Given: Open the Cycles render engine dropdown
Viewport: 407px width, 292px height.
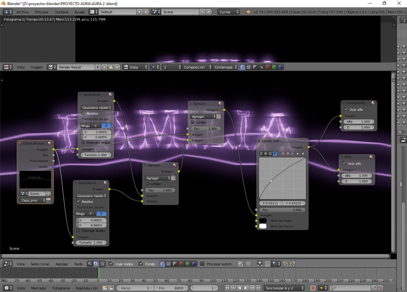Looking at the screenshot, I should [x=229, y=12].
